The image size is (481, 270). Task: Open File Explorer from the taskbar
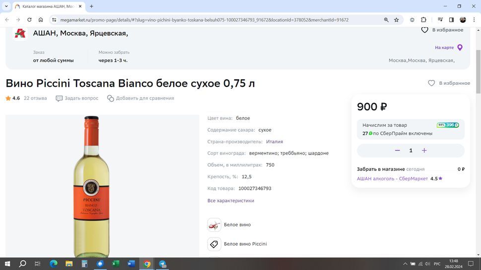tap(69, 264)
